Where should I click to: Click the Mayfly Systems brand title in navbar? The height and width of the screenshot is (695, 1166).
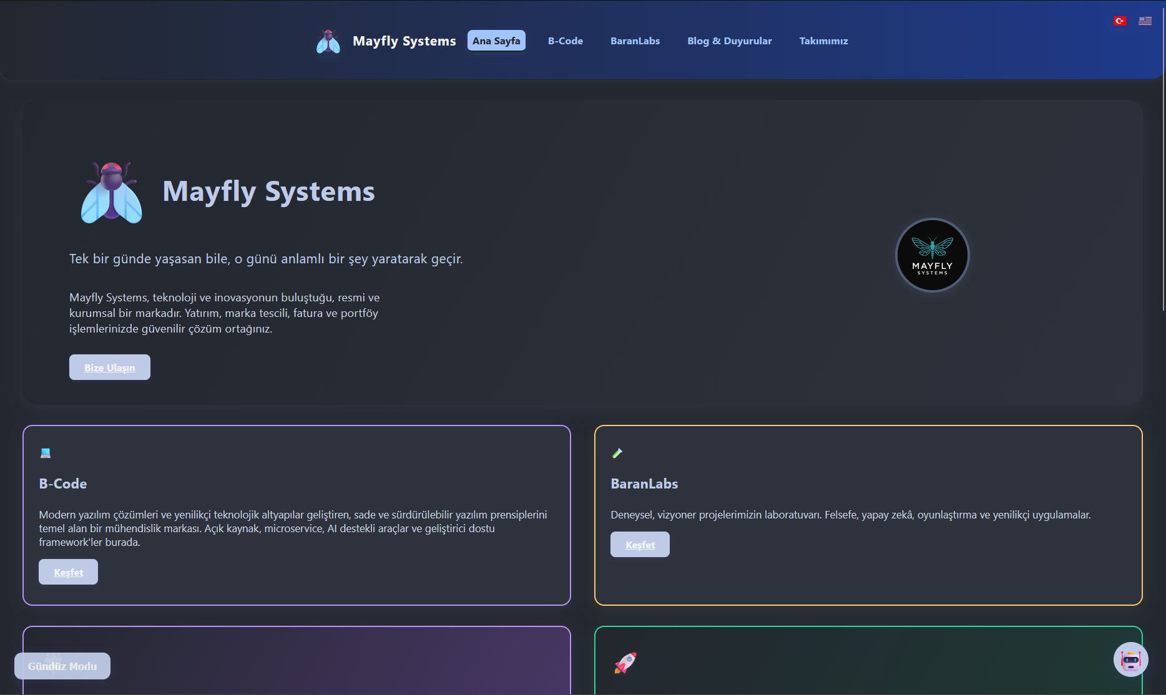[404, 41]
